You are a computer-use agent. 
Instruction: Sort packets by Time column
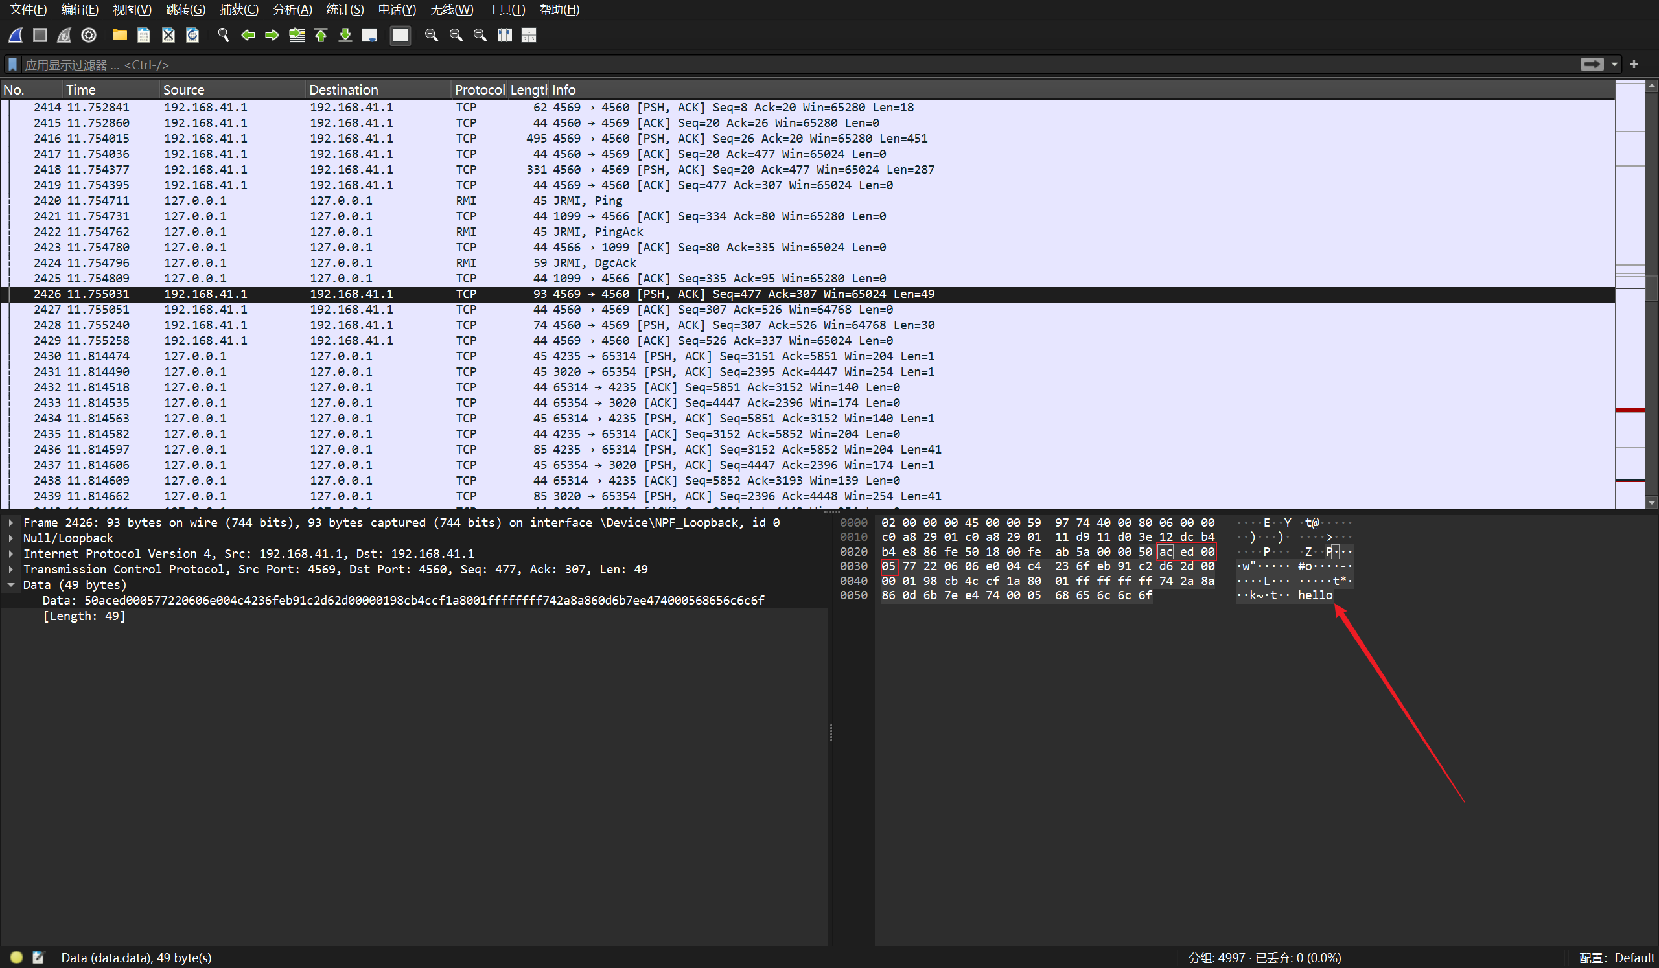(111, 89)
